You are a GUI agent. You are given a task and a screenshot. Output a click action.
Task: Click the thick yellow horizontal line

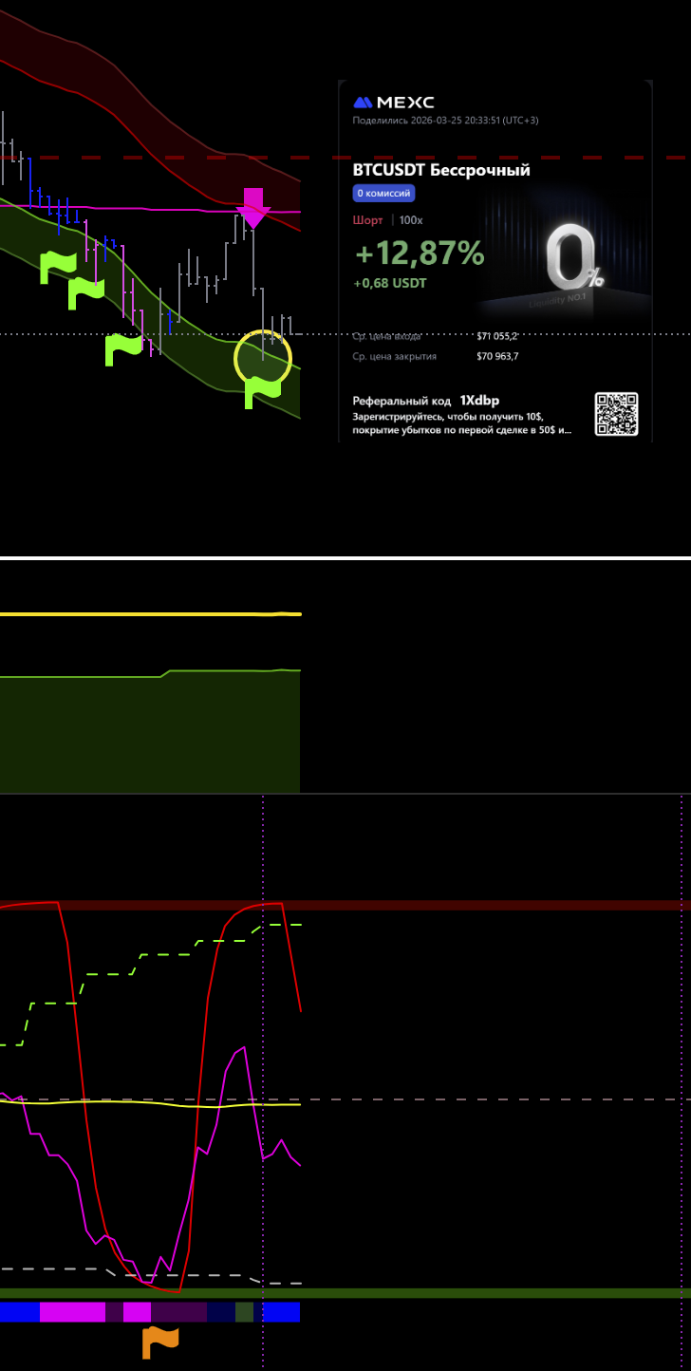pyautogui.click(x=150, y=614)
